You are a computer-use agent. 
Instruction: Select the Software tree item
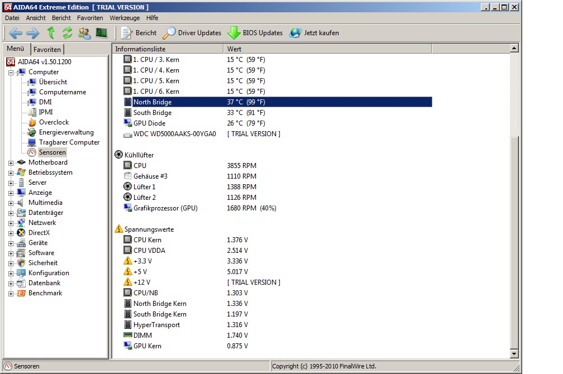(41, 253)
